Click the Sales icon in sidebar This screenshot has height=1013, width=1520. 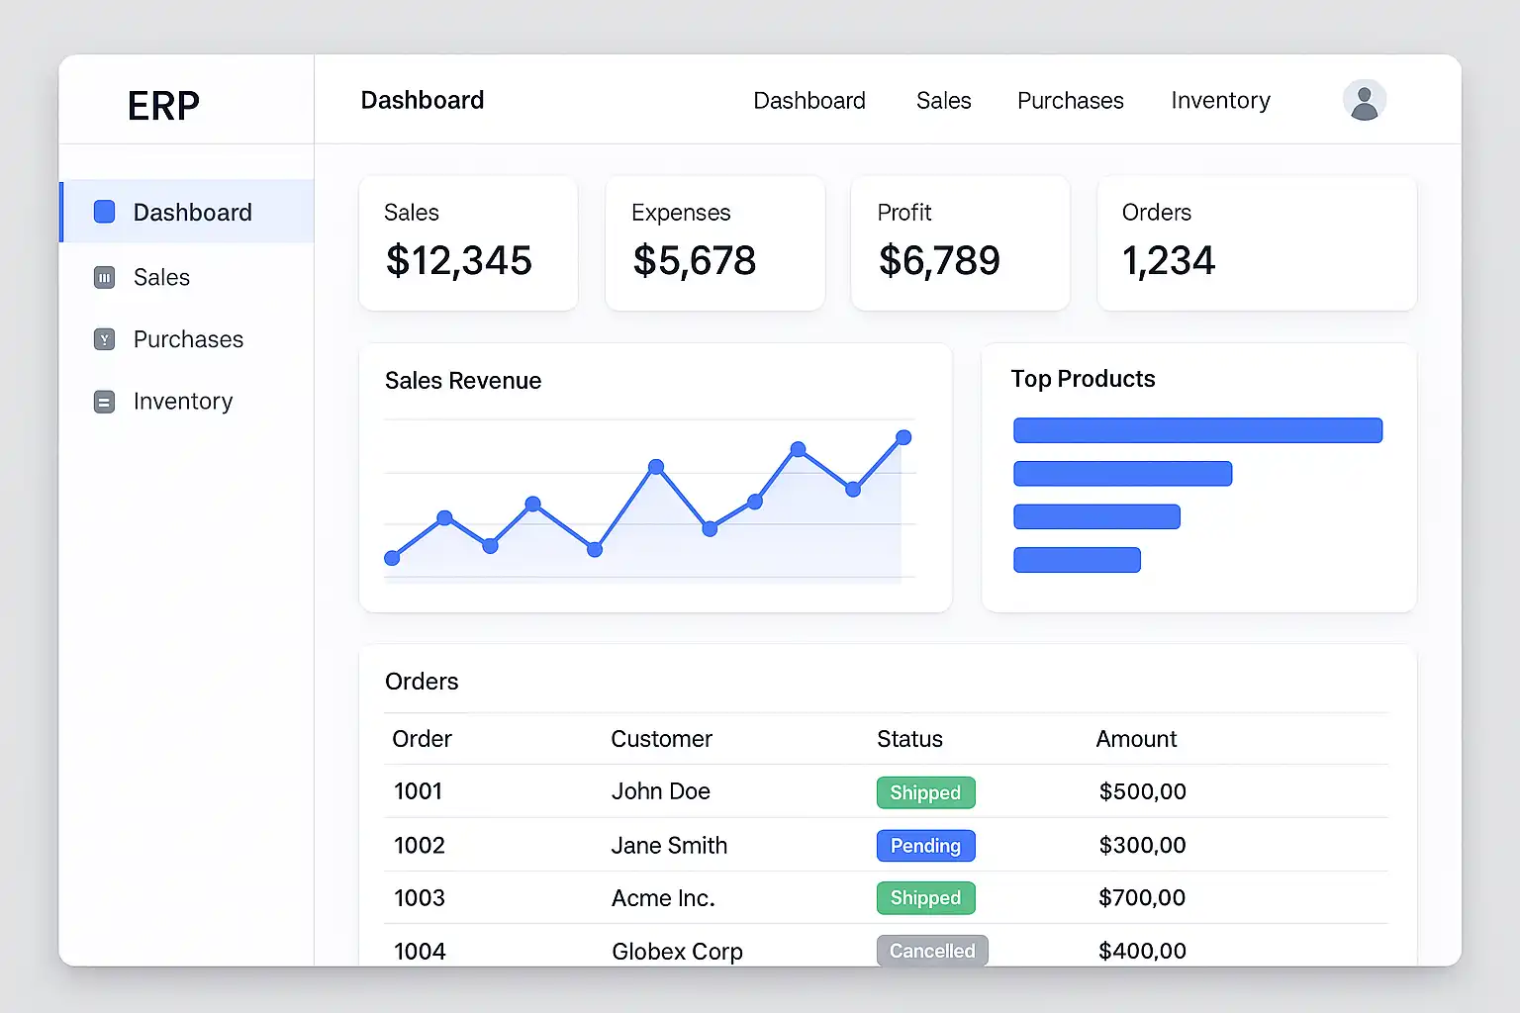pyautogui.click(x=104, y=278)
